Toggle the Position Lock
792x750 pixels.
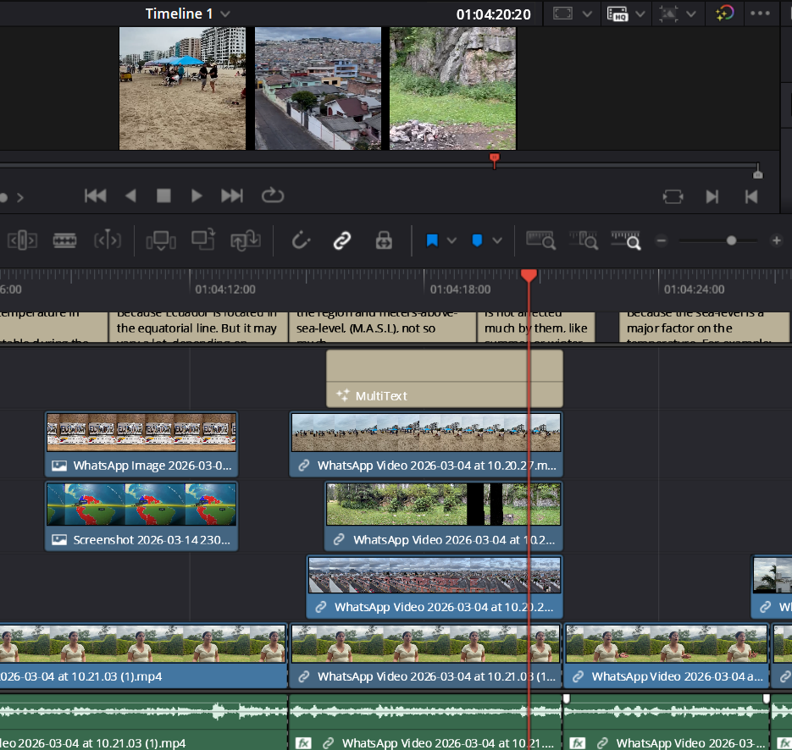(384, 240)
